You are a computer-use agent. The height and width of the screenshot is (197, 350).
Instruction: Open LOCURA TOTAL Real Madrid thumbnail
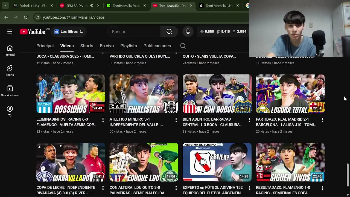point(290,94)
